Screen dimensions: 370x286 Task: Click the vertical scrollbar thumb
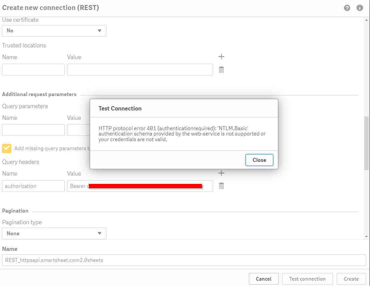(x=367, y=144)
